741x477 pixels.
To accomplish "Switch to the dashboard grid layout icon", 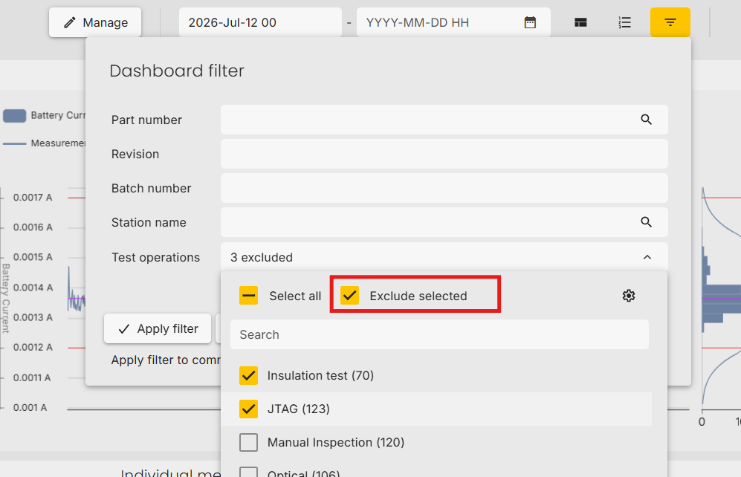I will [x=580, y=22].
